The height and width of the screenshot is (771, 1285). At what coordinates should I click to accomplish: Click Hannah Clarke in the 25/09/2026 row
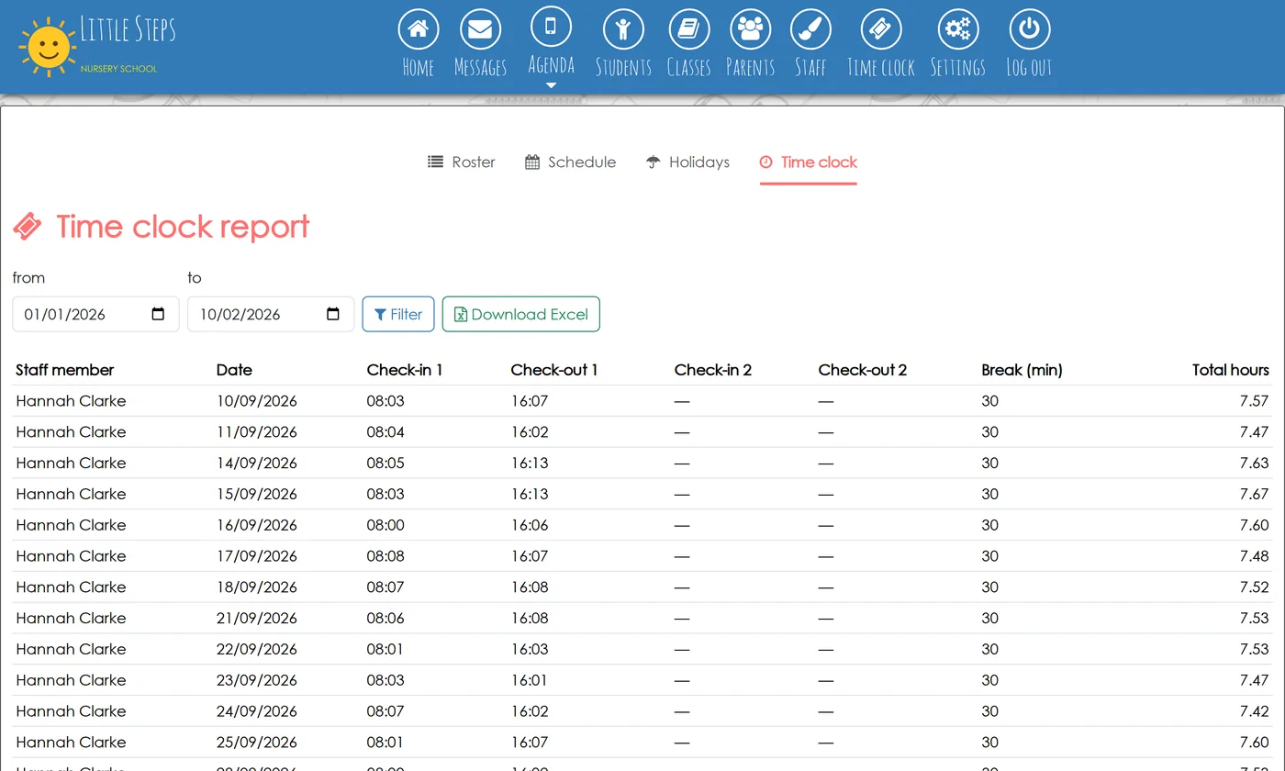coord(71,743)
